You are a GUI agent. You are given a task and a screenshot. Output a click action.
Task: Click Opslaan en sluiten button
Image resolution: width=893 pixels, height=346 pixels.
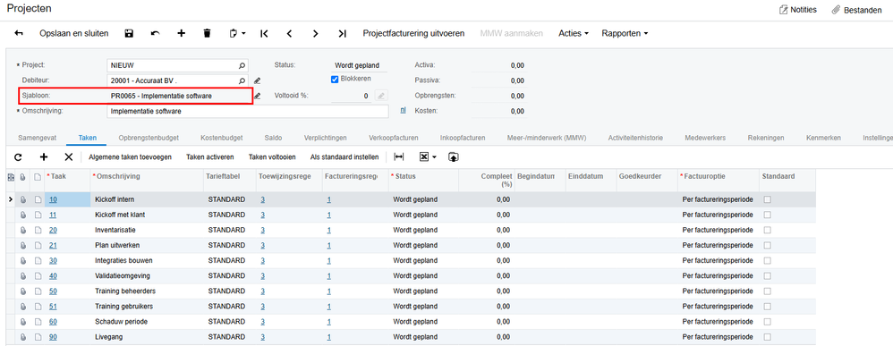click(x=74, y=34)
